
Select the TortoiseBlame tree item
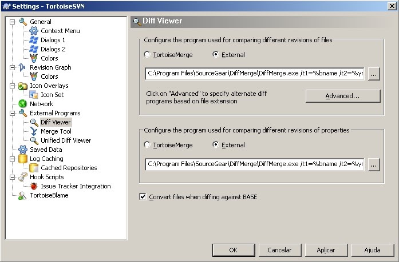49,195
